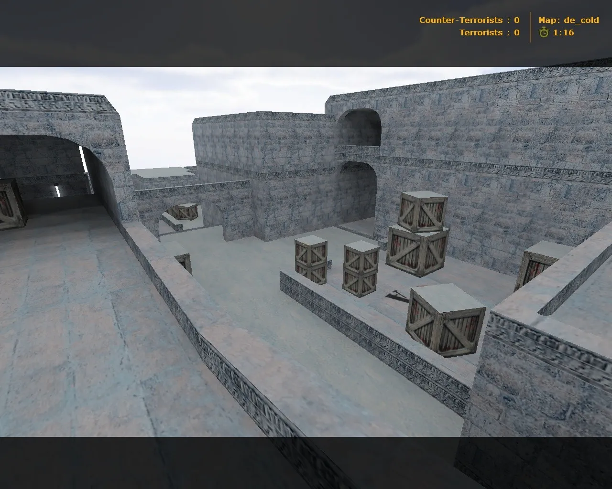Click the Terrorists score label
This screenshot has width=612, height=489.
coord(480,32)
